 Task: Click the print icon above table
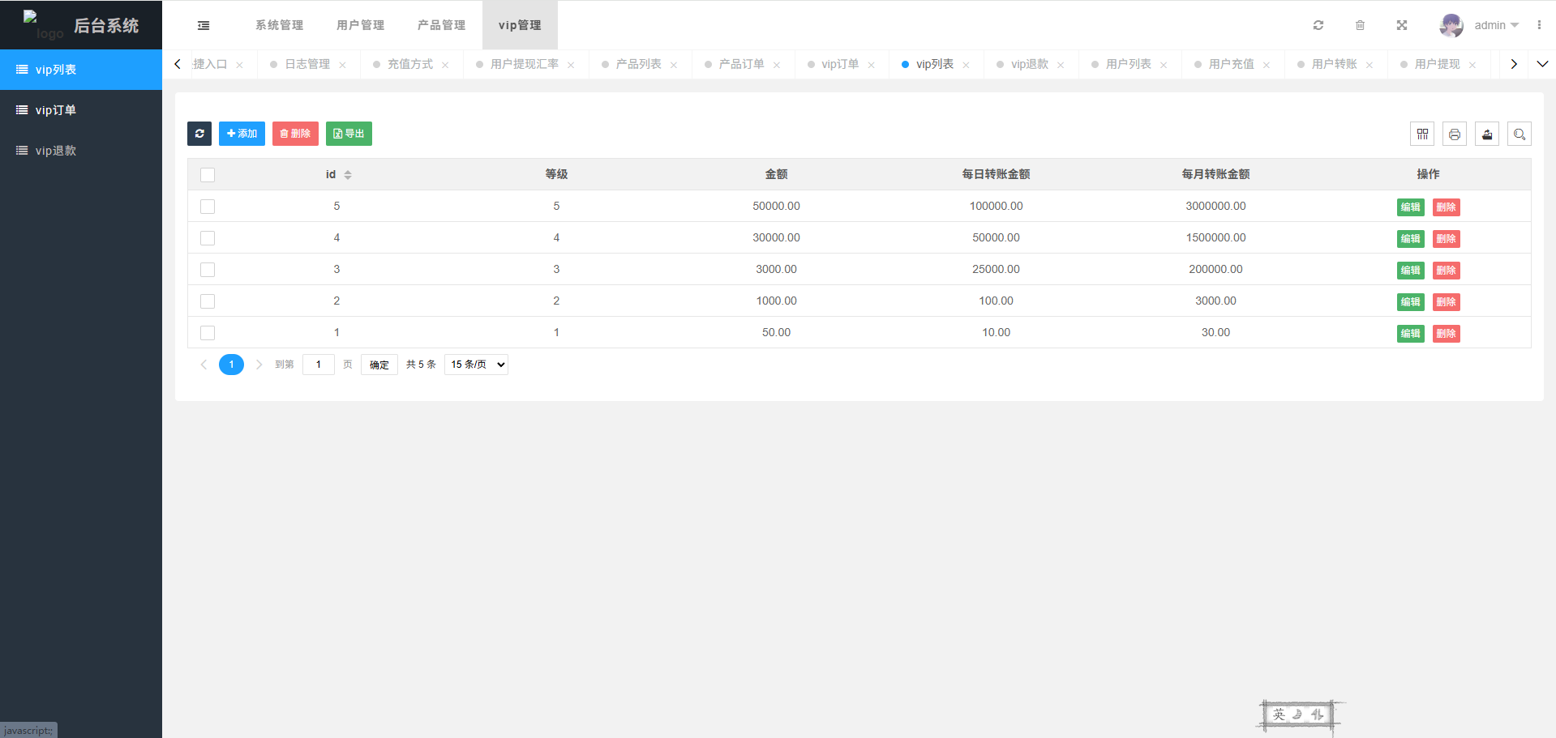tap(1455, 134)
